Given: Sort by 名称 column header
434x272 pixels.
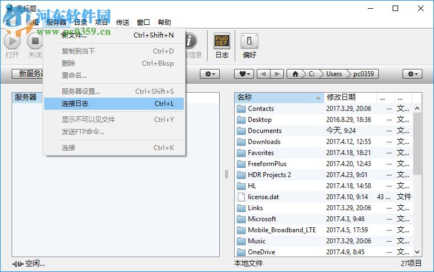Looking at the screenshot, I should (x=279, y=98).
